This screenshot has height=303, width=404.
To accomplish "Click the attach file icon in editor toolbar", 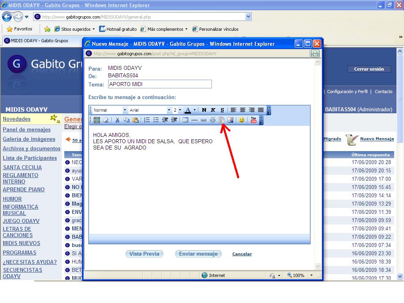I will [x=221, y=120].
